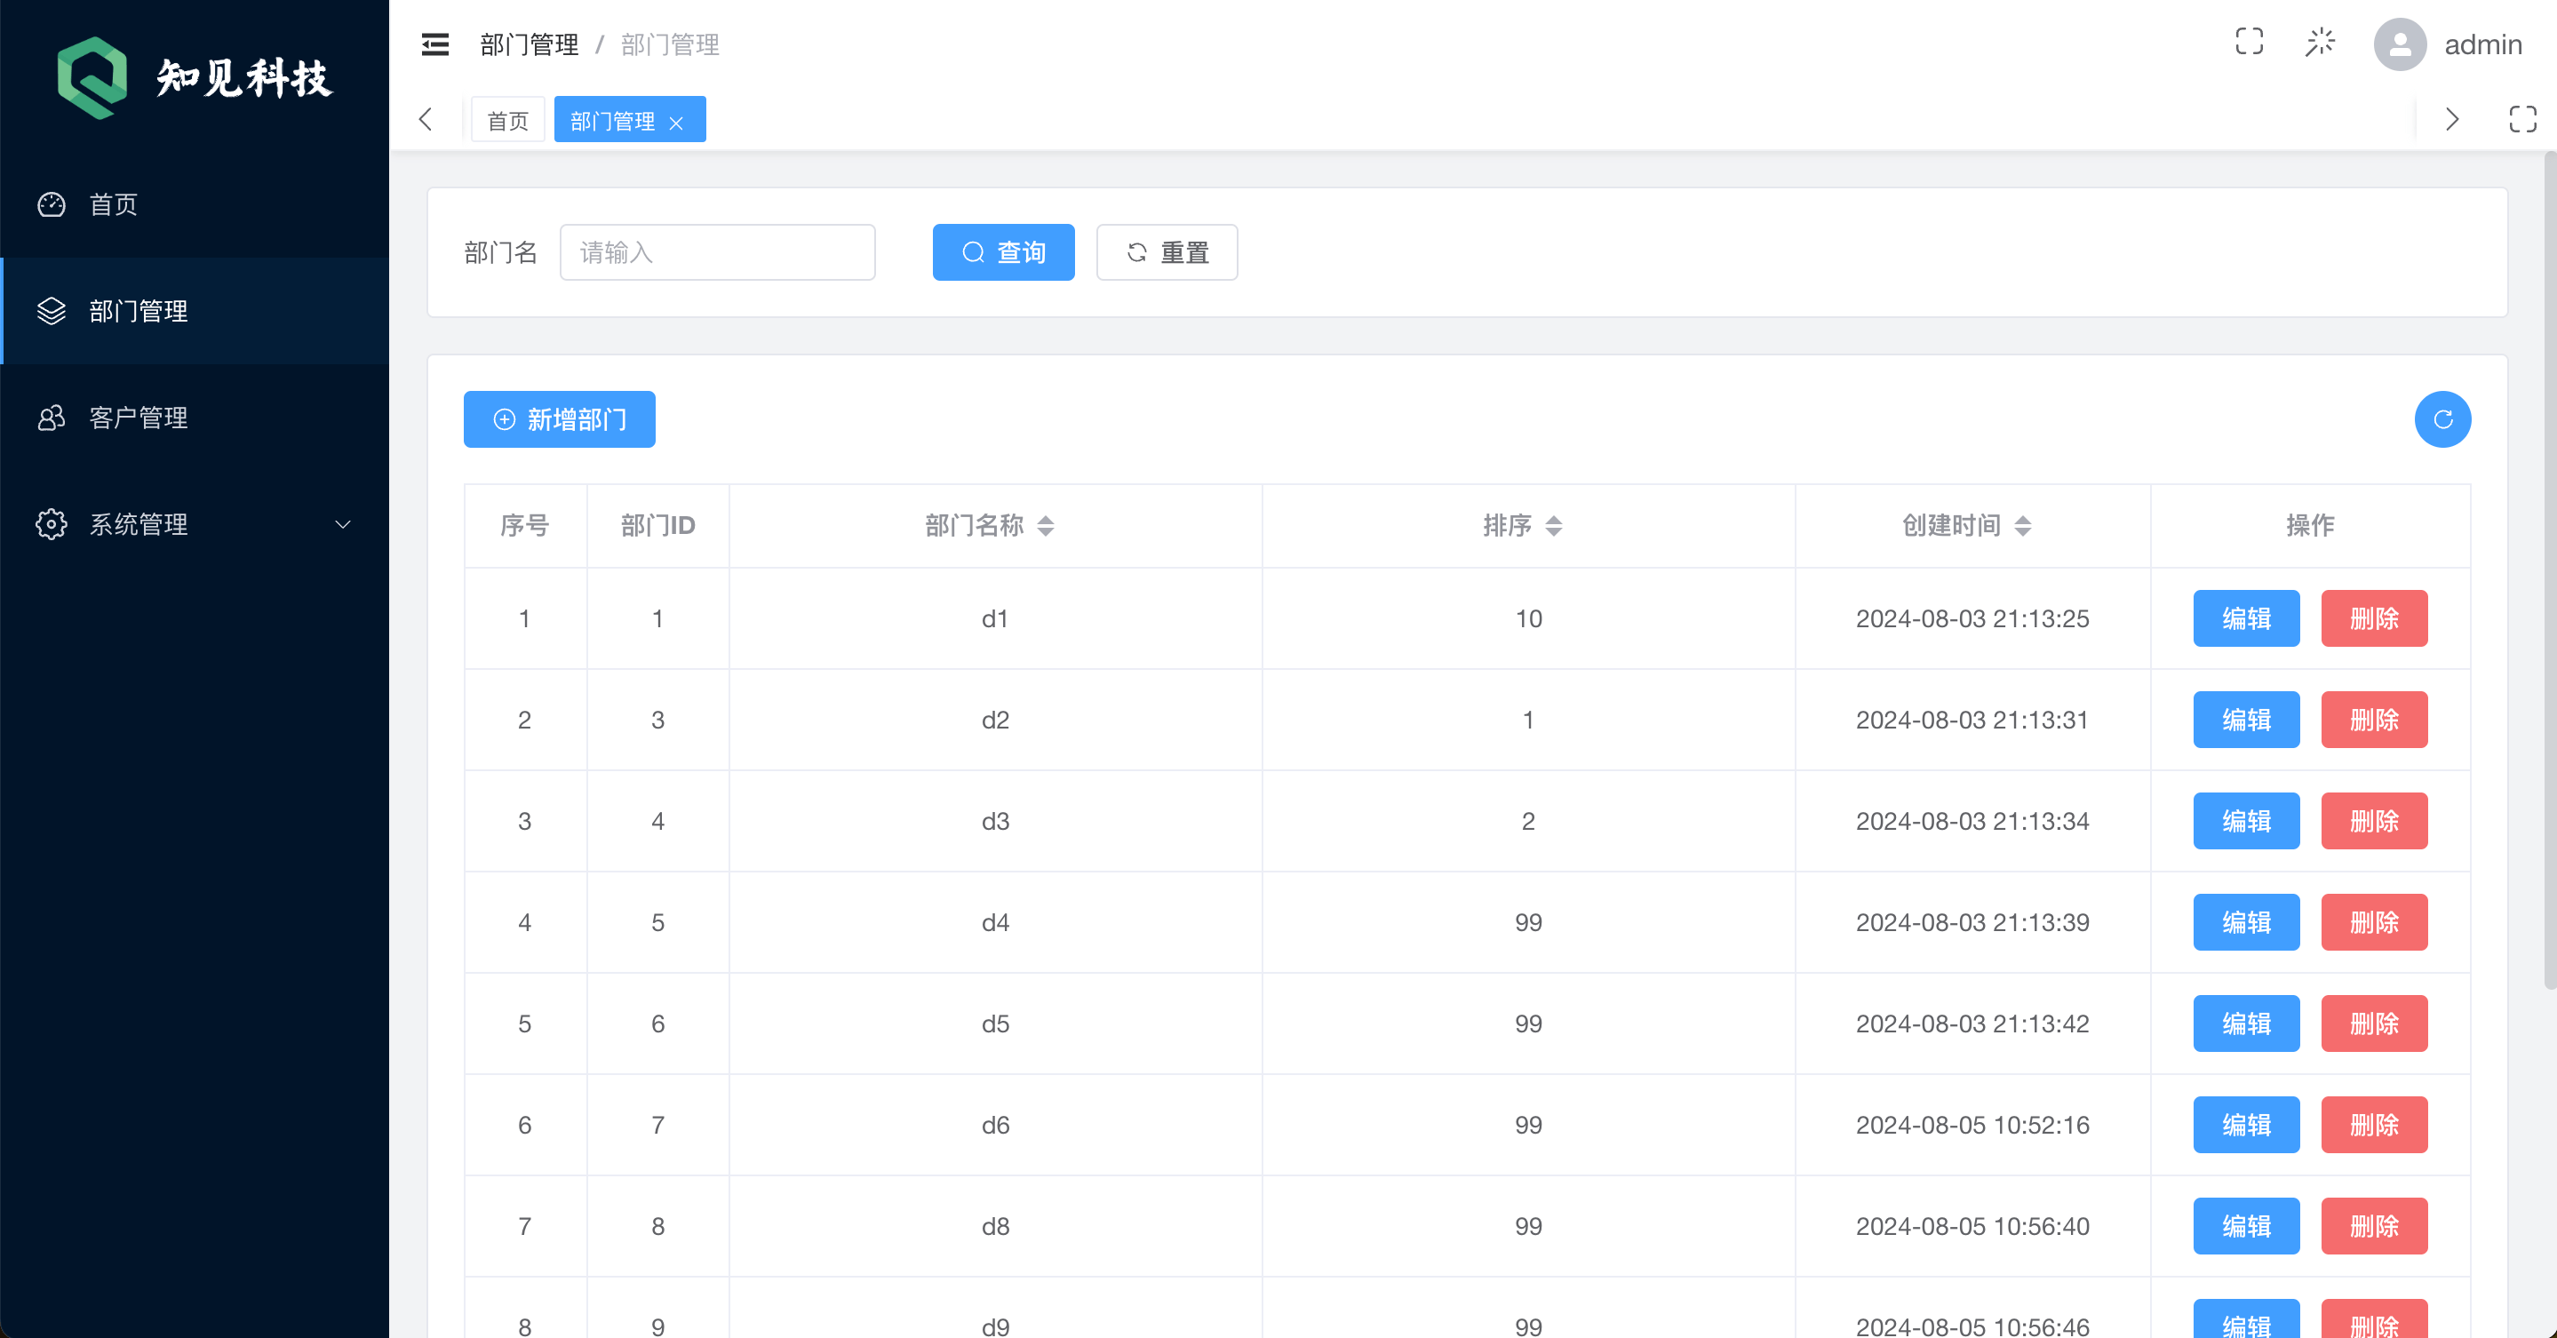Click the 首页 dashboard icon in sidebar
Screen dimensions: 2557x1338
pyautogui.click(x=52, y=204)
